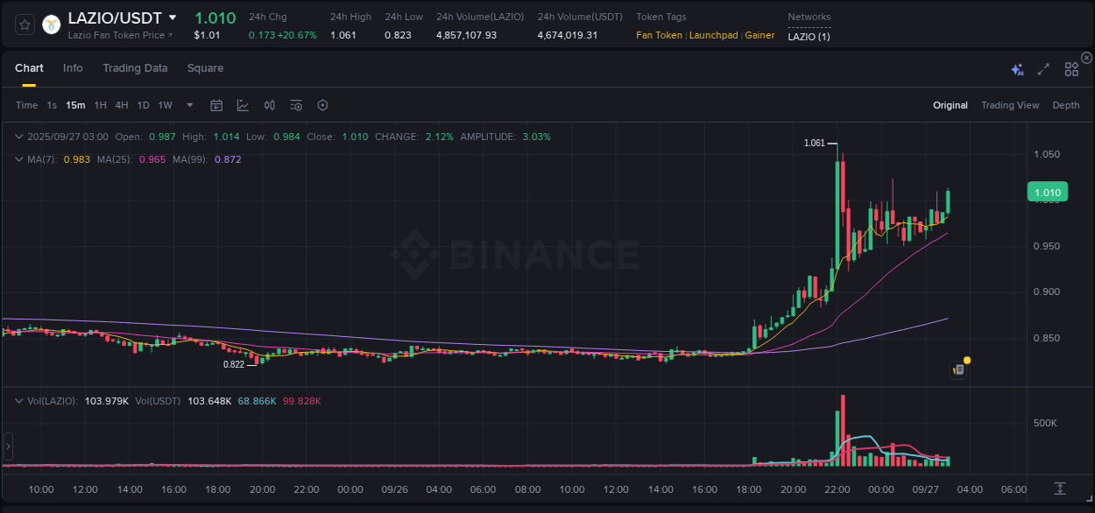
Task: Toggle LAZIO/USDT as a favorite star
Action: pos(24,25)
